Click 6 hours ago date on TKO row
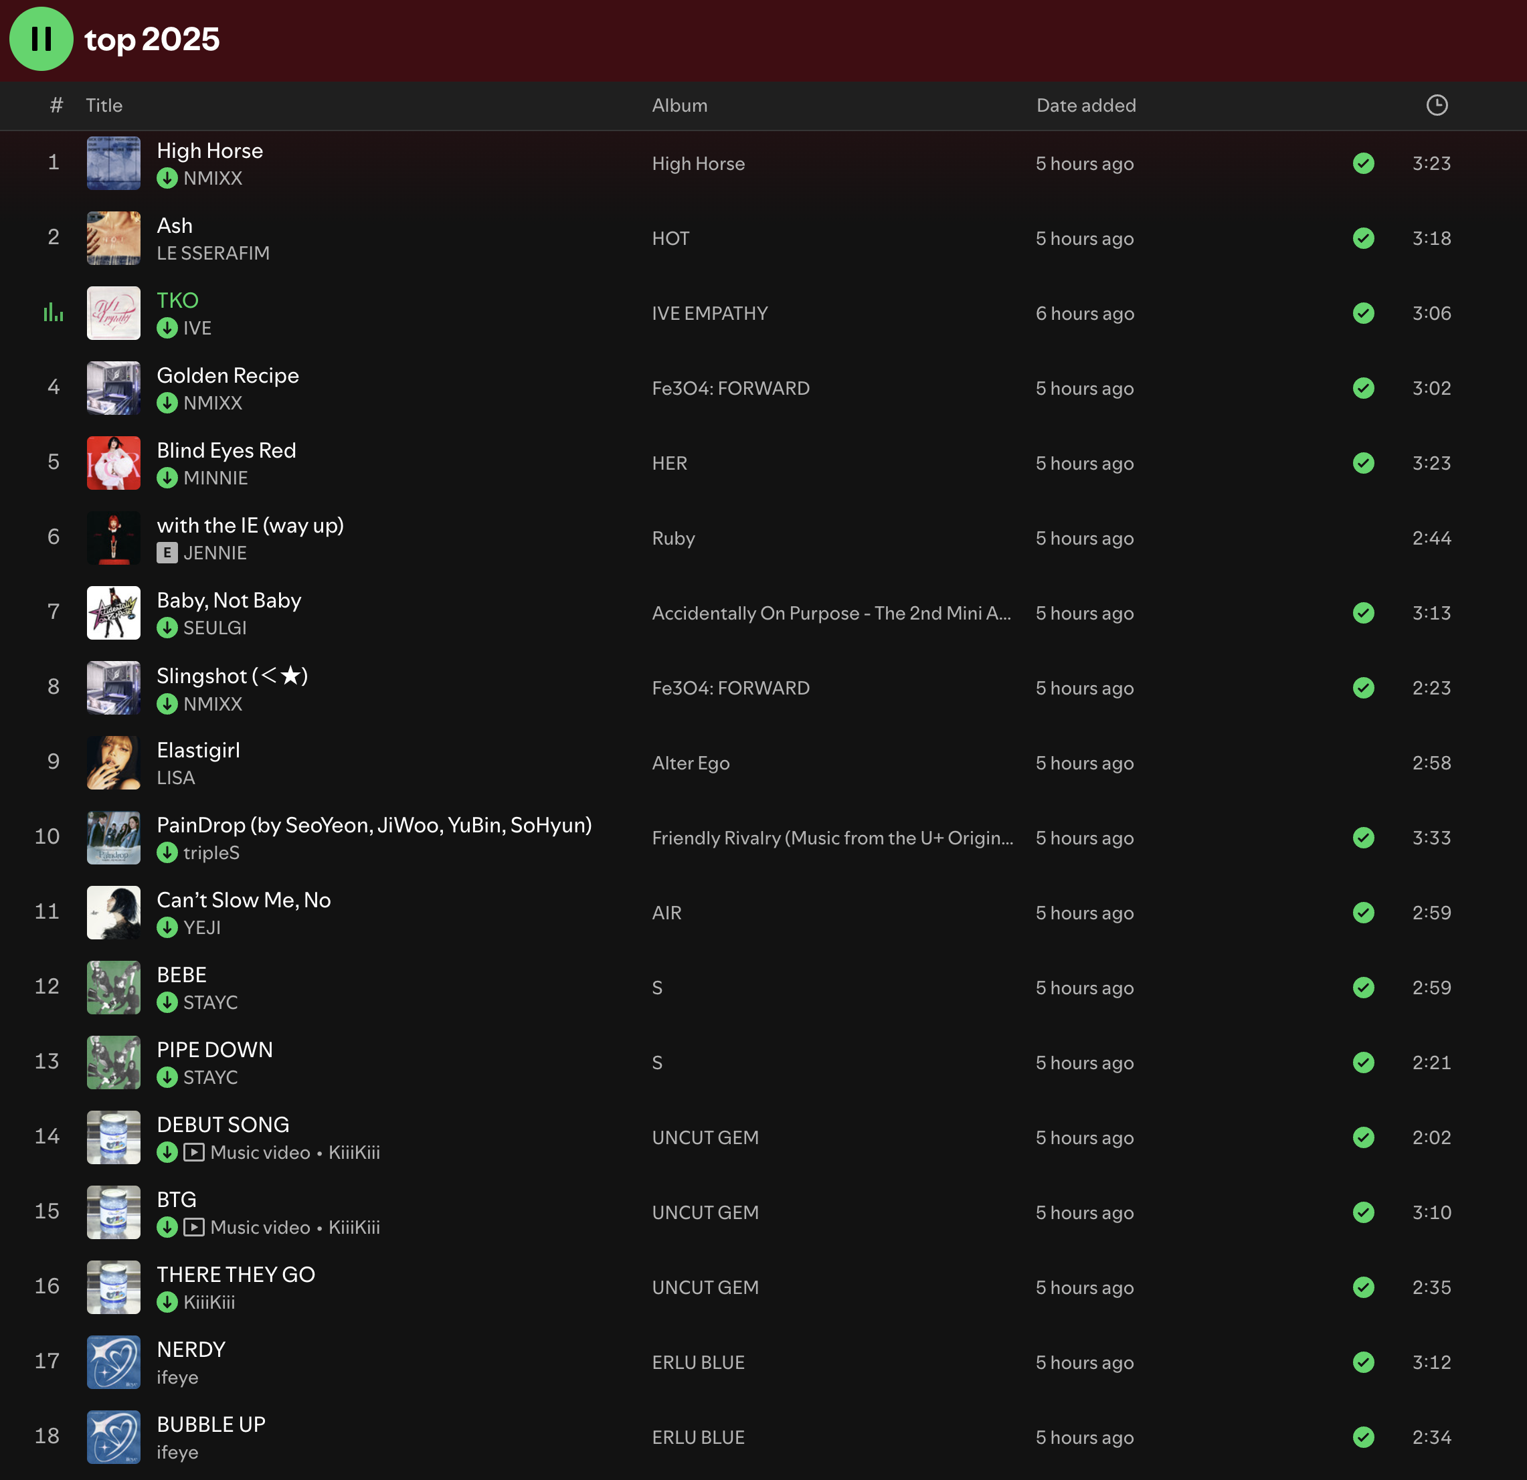This screenshot has height=1480, width=1527. coord(1085,313)
